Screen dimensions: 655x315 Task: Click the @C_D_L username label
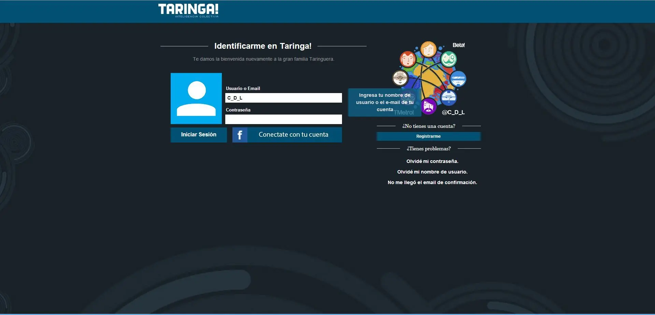(453, 112)
